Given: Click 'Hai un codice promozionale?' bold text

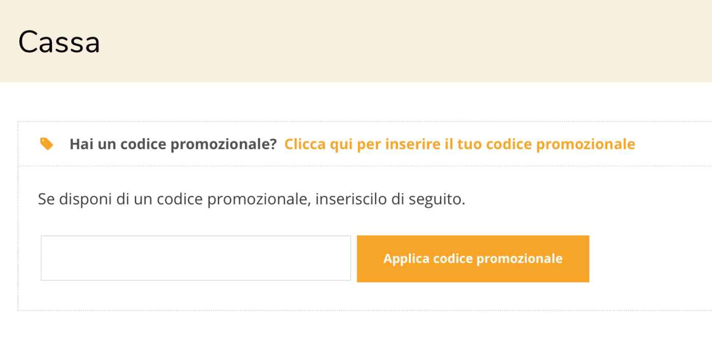Looking at the screenshot, I should point(173,144).
